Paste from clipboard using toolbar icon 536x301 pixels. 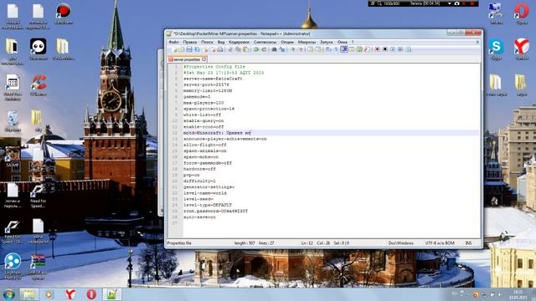(x=245, y=49)
